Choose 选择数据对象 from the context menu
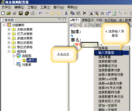The width and height of the screenshot is (132, 111). pos(112,61)
